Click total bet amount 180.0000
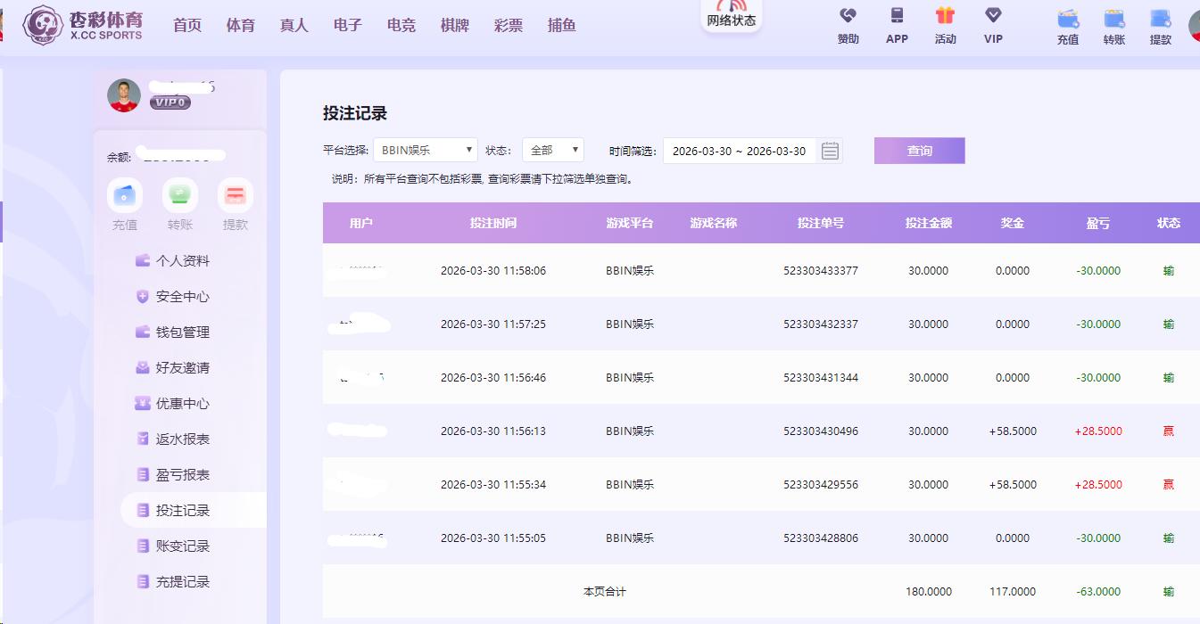Viewport: 1200px width, 624px height. [x=929, y=591]
